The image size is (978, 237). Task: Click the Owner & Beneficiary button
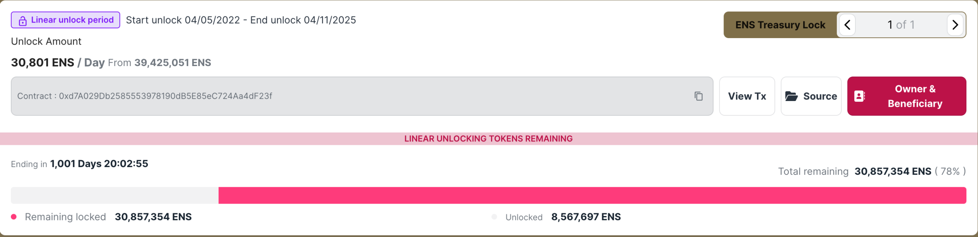click(906, 96)
